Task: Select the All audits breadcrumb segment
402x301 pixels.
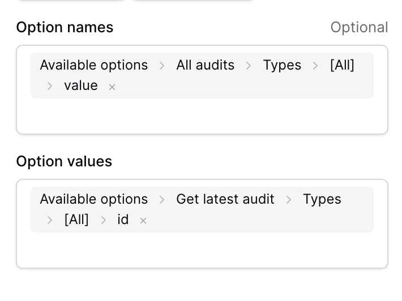Action: click(205, 65)
